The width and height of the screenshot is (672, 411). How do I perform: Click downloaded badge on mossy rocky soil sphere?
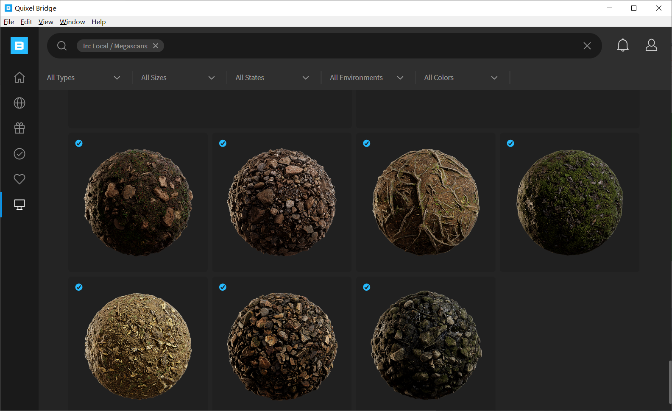point(79,143)
